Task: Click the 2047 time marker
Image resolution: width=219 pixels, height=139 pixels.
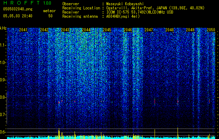Action: coord(149,30)
